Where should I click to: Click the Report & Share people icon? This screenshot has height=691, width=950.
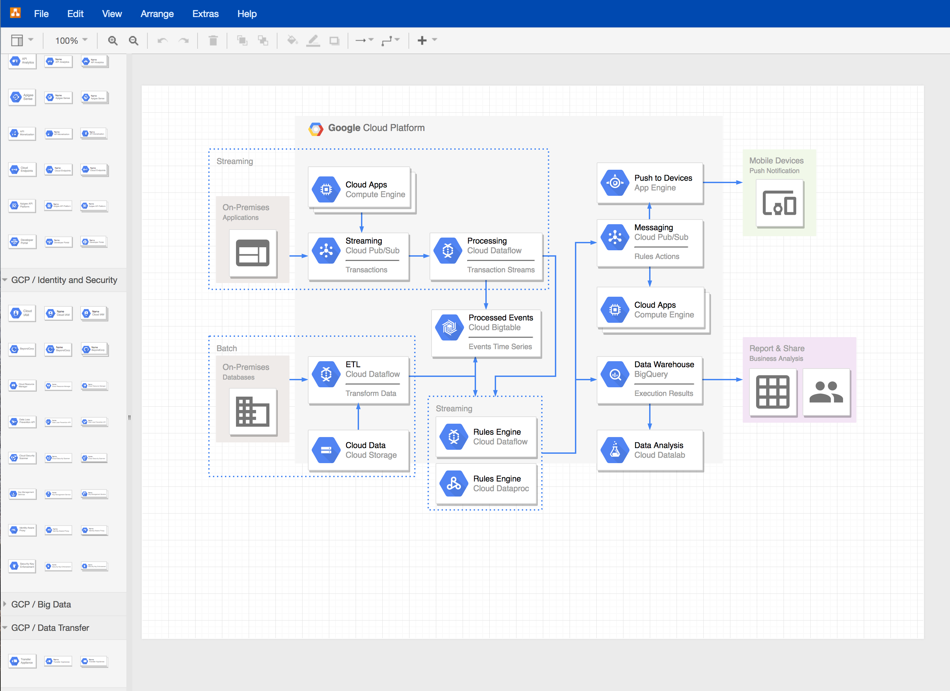826,392
